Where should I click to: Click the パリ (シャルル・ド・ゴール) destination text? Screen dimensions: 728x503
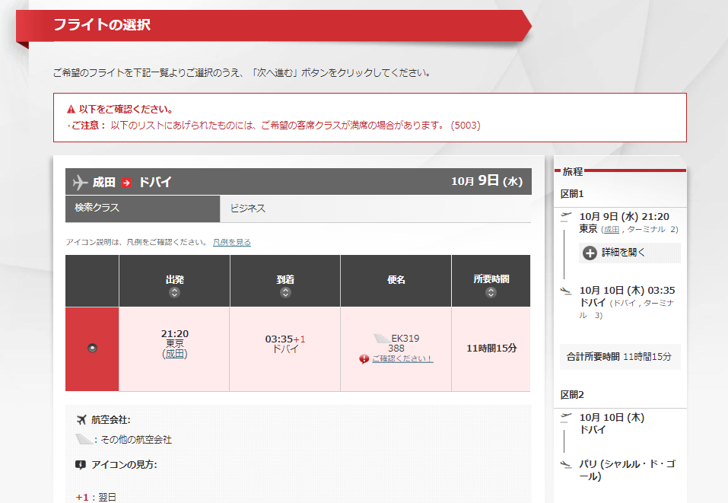pos(628,470)
